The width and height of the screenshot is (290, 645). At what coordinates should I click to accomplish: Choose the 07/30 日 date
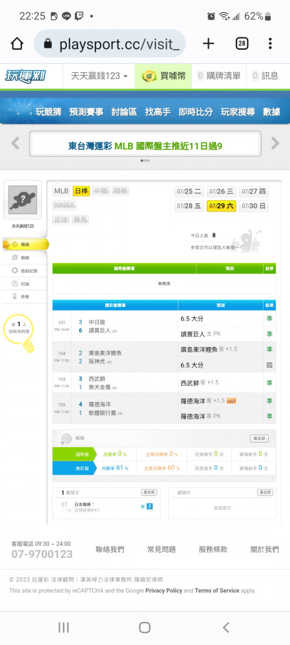coord(254,206)
